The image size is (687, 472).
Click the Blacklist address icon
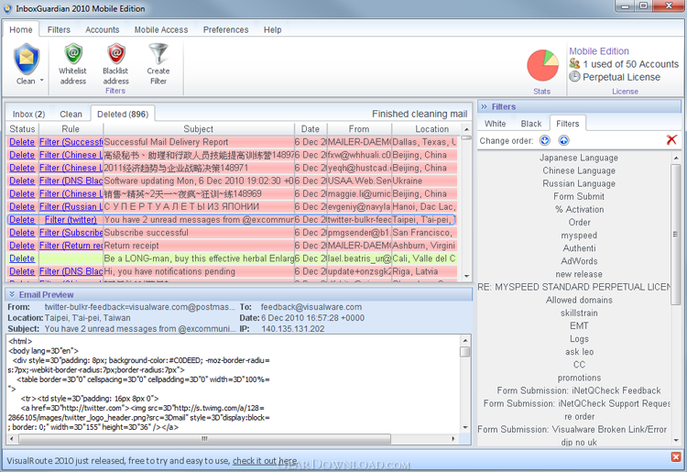[x=116, y=54]
